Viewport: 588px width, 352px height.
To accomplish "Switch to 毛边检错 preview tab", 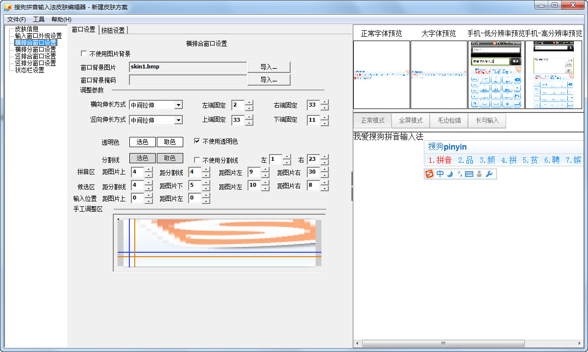I will pyautogui.click(x=449, y=120).
